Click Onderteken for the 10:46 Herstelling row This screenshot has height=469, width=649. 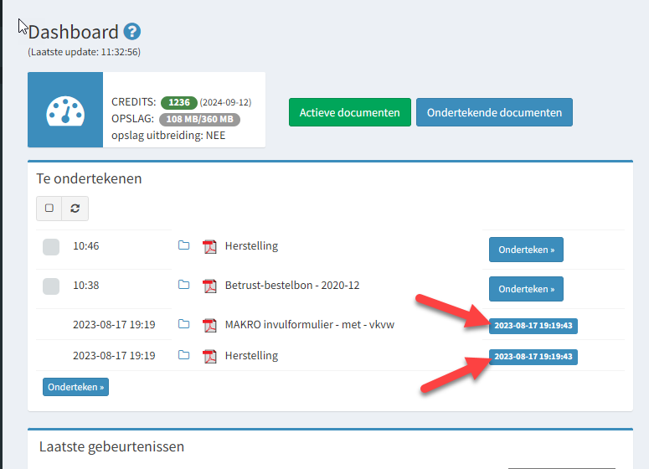(526, 250)
